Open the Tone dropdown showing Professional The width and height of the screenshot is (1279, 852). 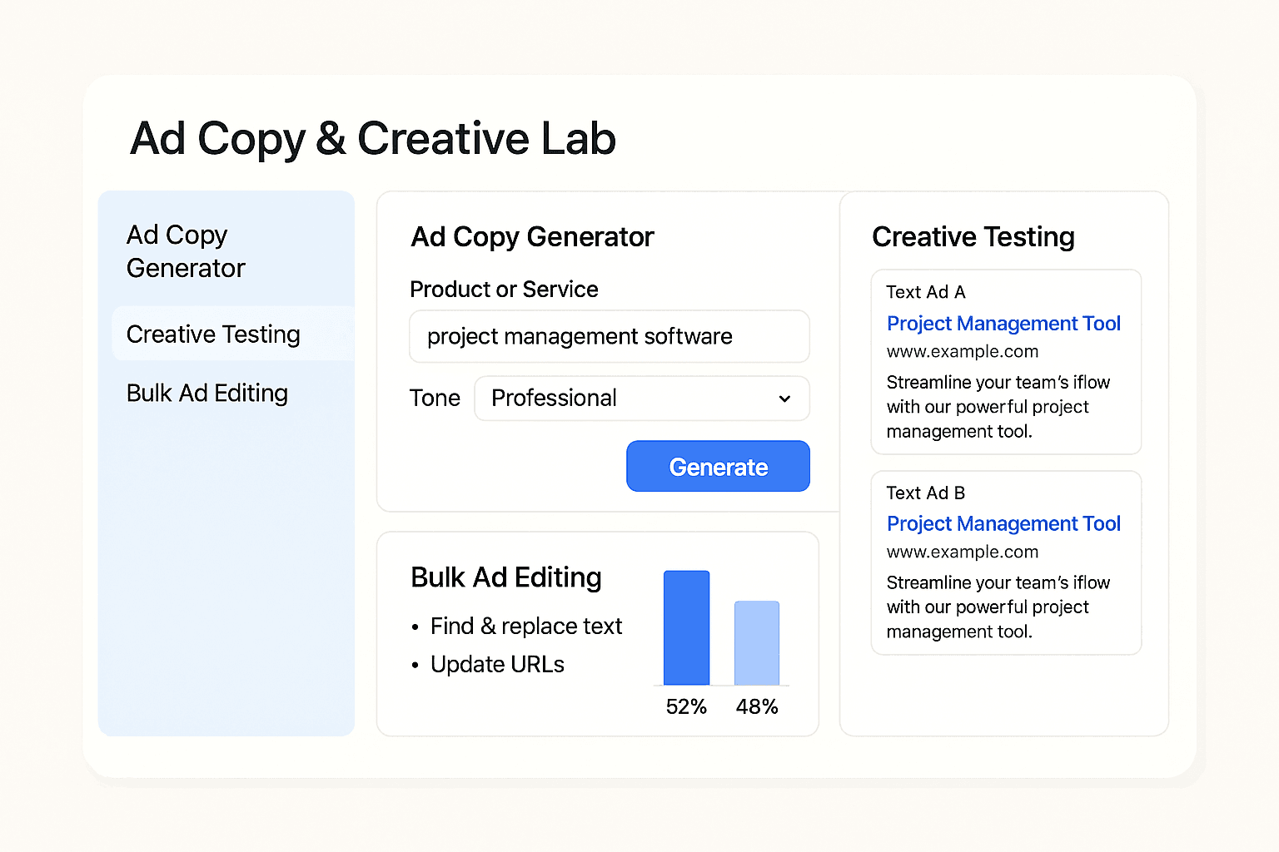coord(641,399)
